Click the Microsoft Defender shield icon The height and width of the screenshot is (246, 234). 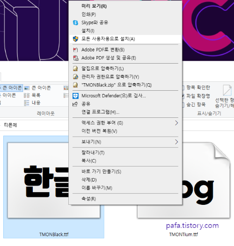tap(75, 96)
